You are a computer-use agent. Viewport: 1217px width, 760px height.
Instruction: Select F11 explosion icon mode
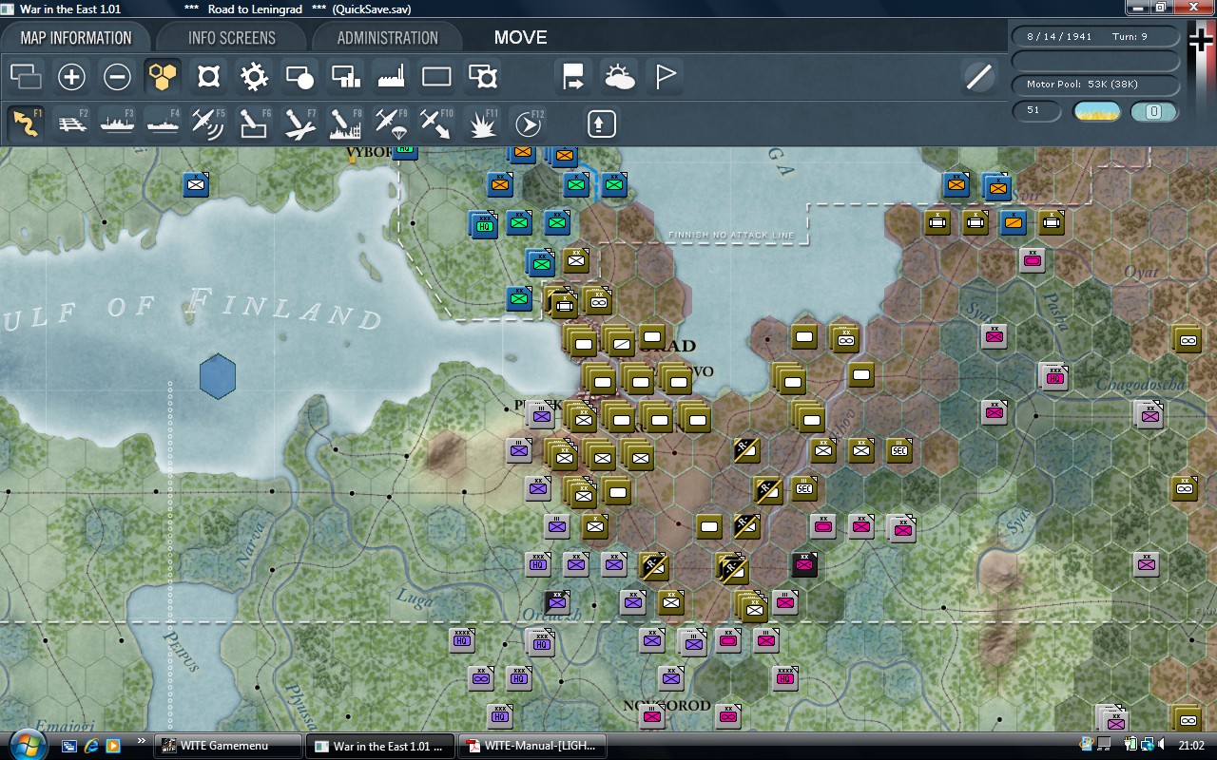pyautogui.click(x=482, y=124)
